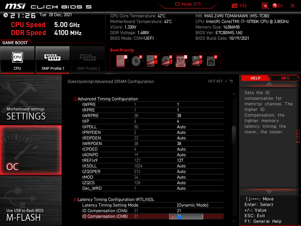Switch to EZ Mode (F7)
The image size is (301, 226).
(188, 4)
